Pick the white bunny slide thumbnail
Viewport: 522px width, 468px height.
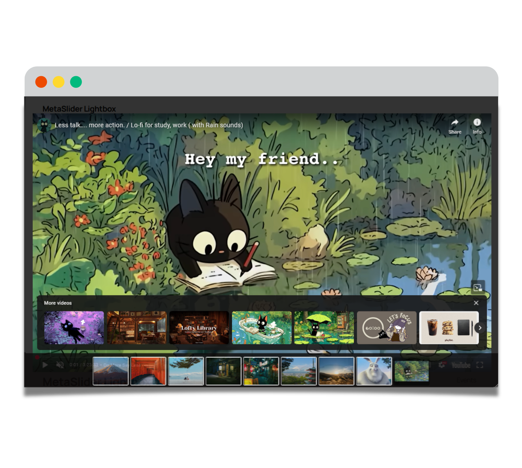coord(374,371)
